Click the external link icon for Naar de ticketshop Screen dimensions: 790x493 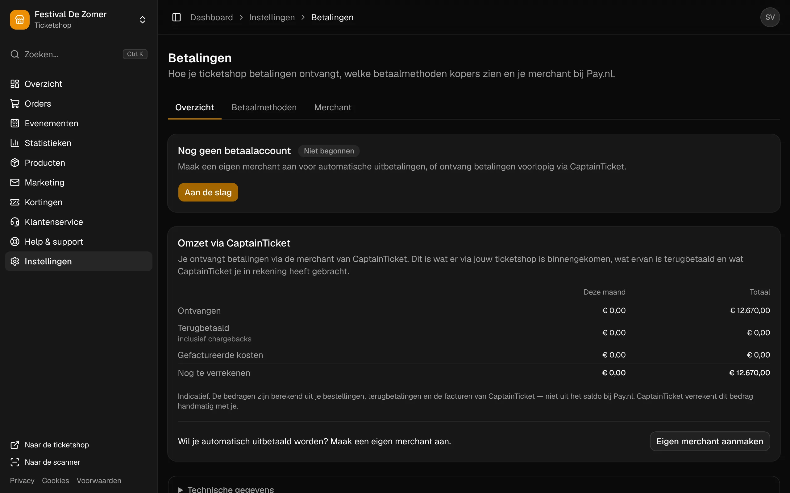click(15, 445)
